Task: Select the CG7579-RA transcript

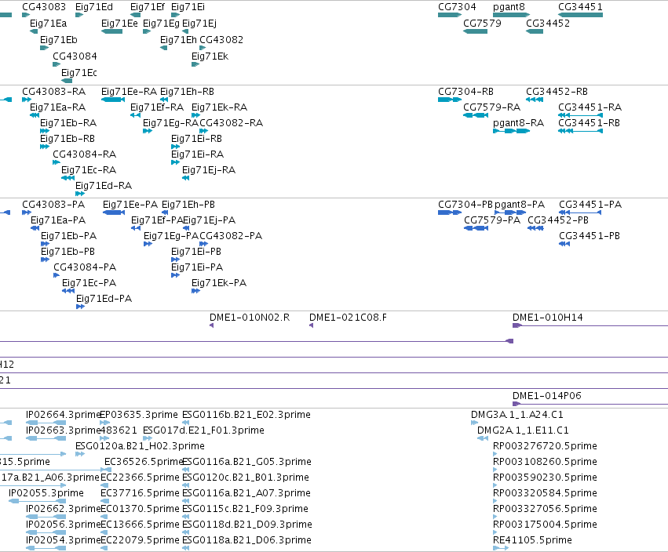Action: [476, 115]
